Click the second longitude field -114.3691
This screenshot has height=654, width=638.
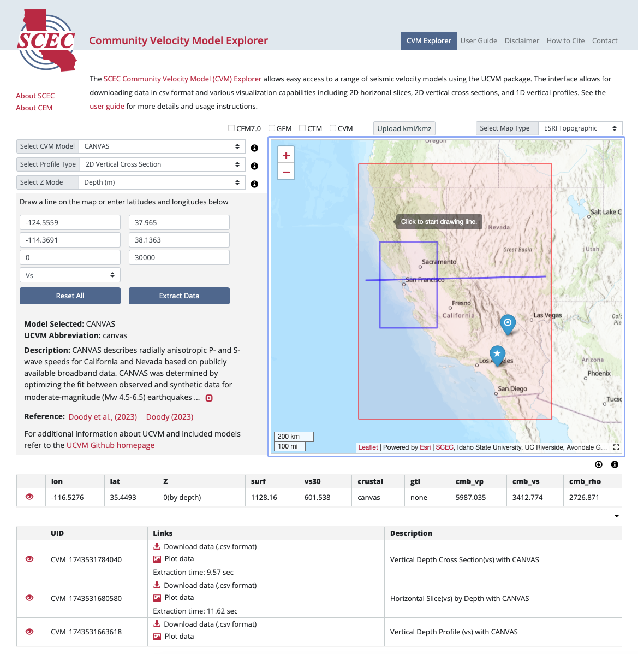coord(70,240)
